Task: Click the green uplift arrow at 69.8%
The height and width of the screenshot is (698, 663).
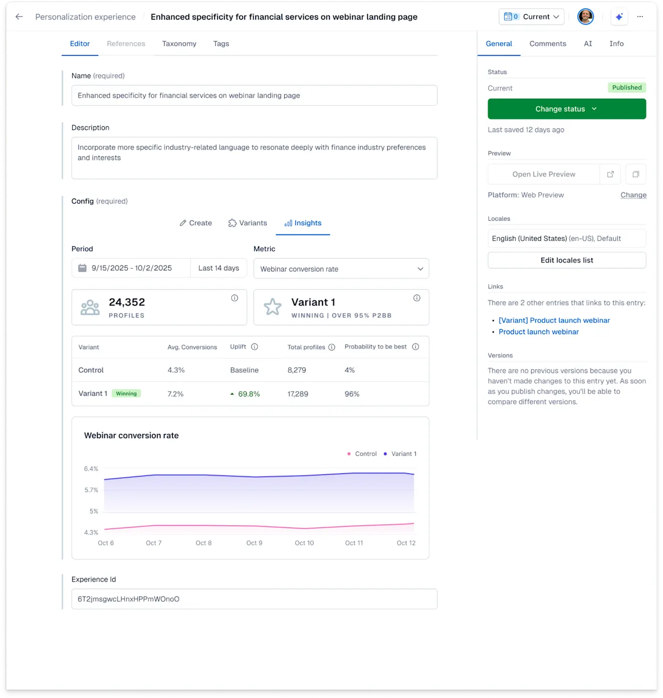Action: pyautogui.click(x=232, y=394)
